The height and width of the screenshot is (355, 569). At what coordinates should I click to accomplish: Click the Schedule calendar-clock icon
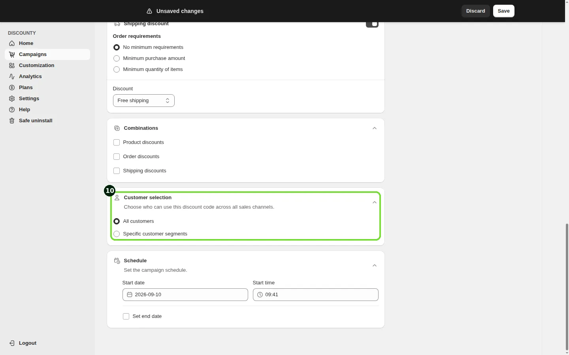coord(117,261)
